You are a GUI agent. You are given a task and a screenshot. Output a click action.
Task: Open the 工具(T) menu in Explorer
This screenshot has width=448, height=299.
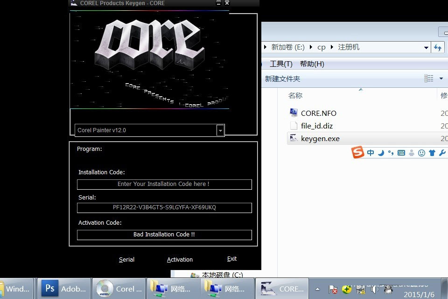281,64
